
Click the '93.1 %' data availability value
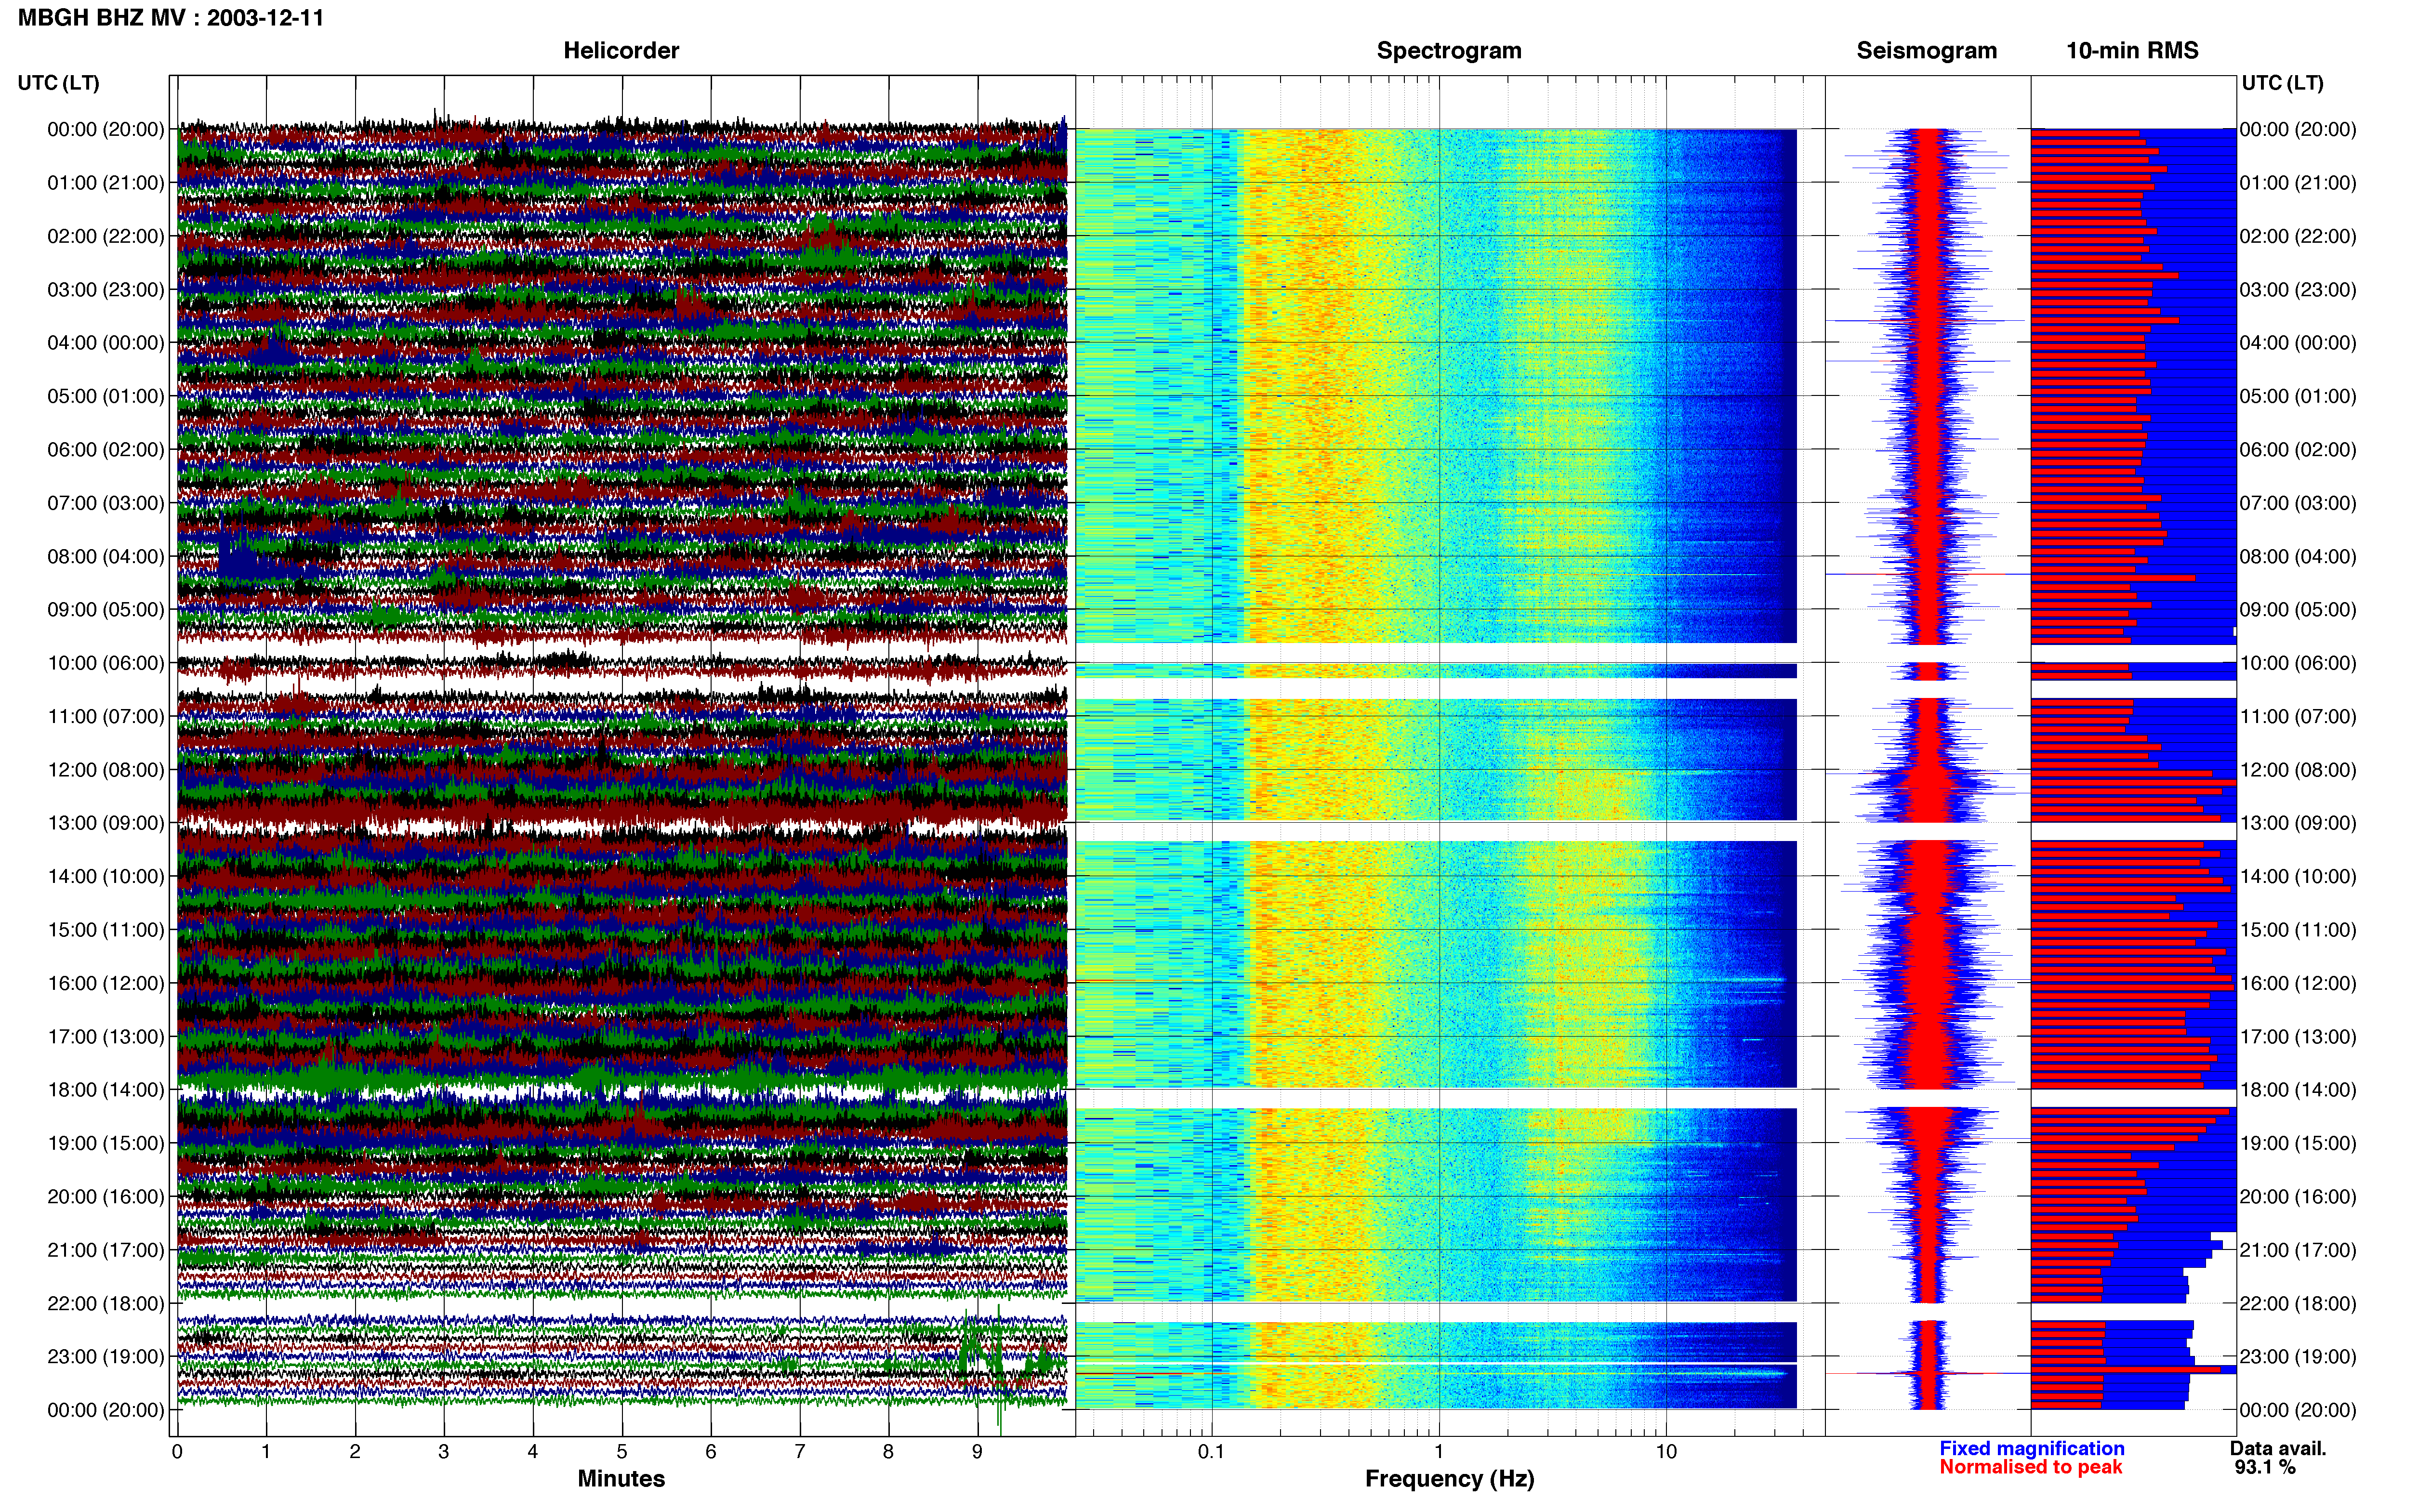point(2265,1467)
